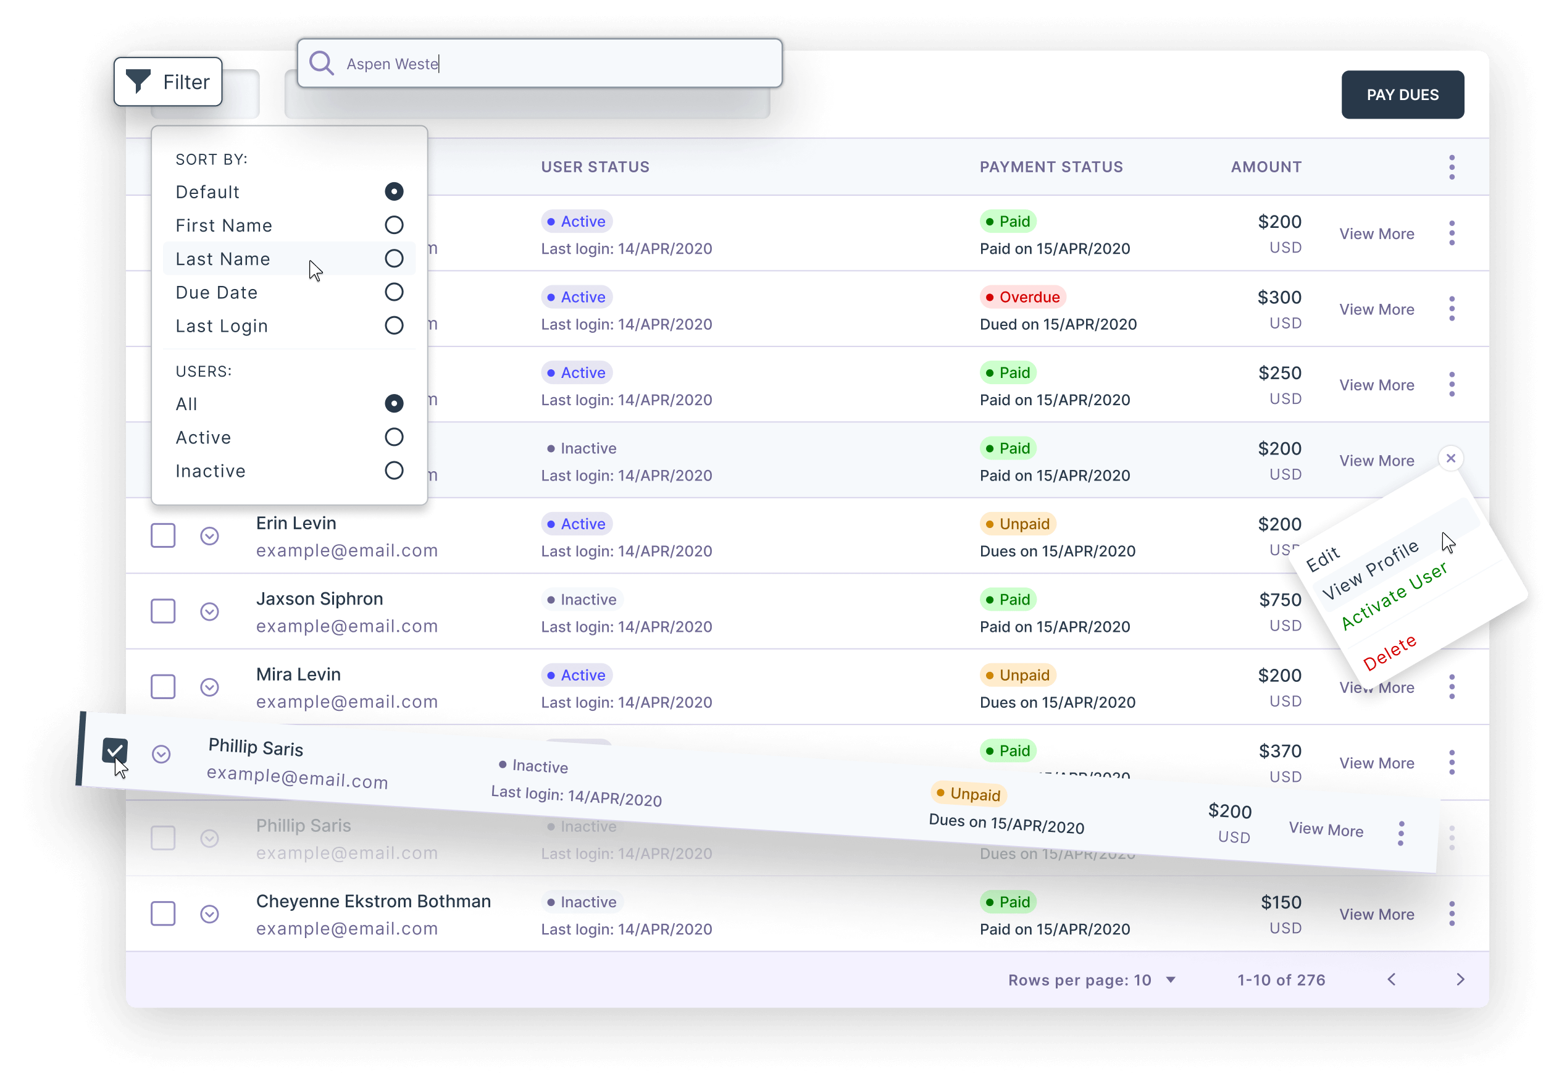The width and height of the screenshot is (1559, 1082).
Task: Close the row actions popup X
Action: (x=1450, y=458)
